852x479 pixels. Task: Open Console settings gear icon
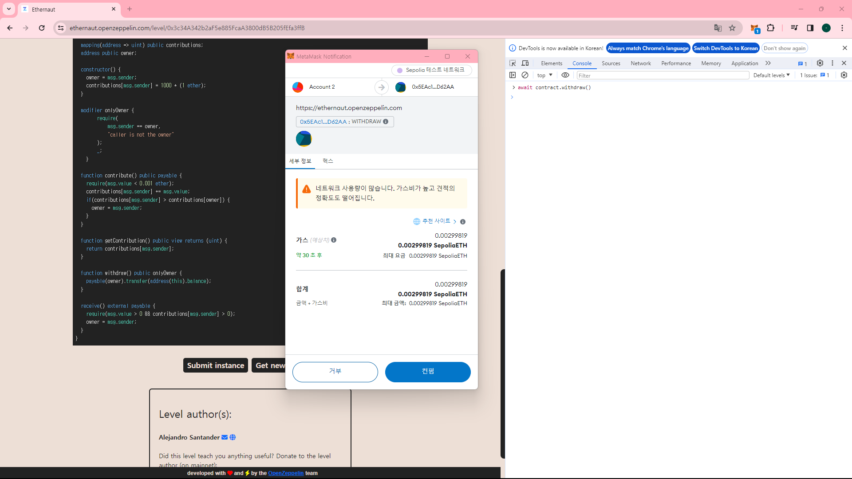tap(844, 75)
